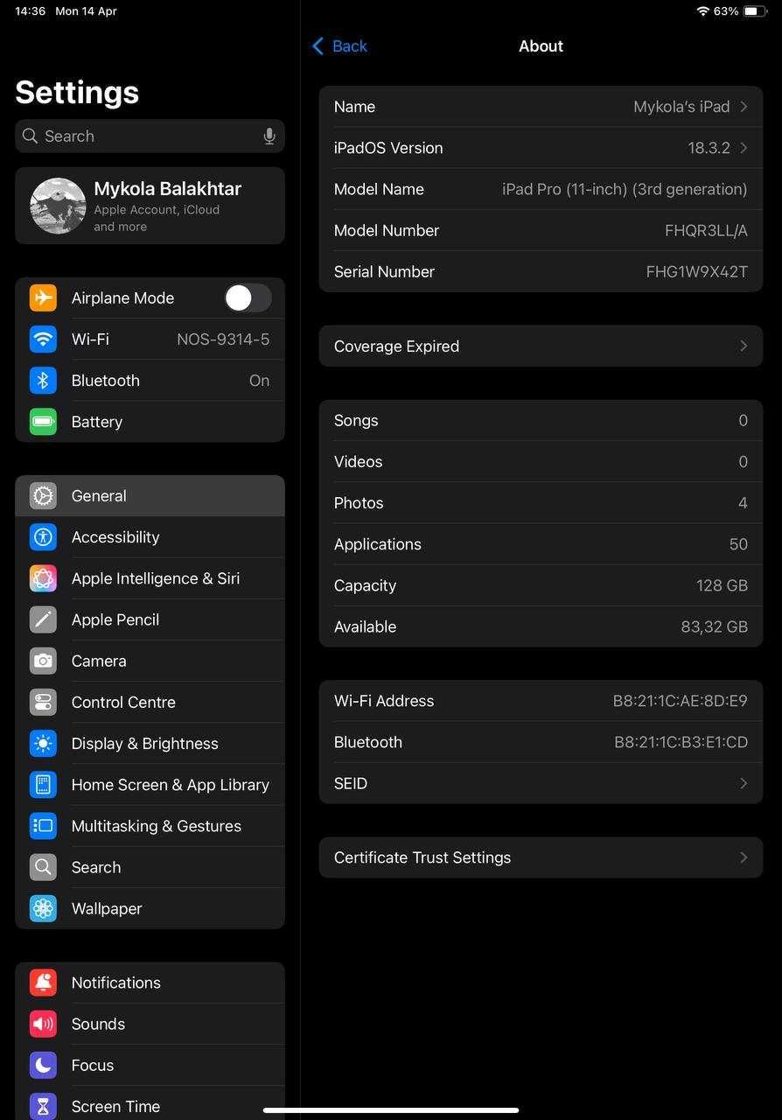Tap the Songs count row
Image resolution: width=782 pixels, height=1120 pixels.
click(541, 421)
